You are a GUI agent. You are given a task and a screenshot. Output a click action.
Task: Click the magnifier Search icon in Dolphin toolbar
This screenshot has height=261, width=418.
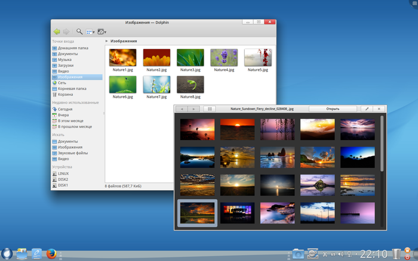coord(79,31)
